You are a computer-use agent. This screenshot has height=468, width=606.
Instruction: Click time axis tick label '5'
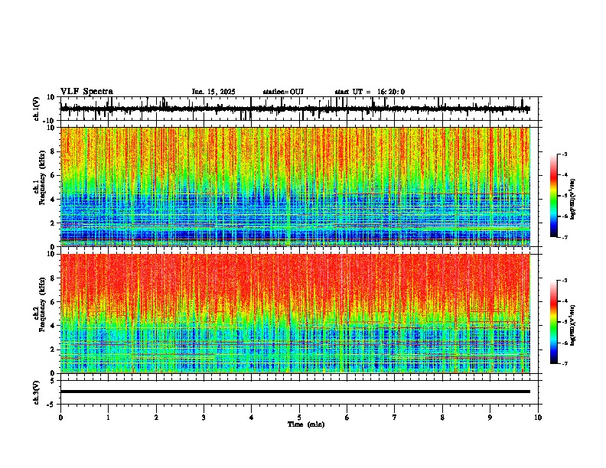tap(299, 418)
